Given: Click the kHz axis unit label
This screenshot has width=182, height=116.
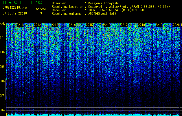Looking at the screenshot, I should 3,23.
